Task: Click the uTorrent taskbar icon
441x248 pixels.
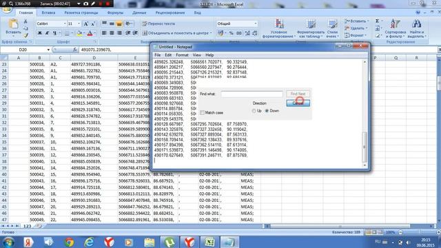Action: (x=170, y=242)
